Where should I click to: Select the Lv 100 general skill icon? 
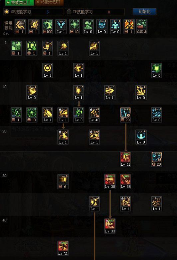click(47, 27)
